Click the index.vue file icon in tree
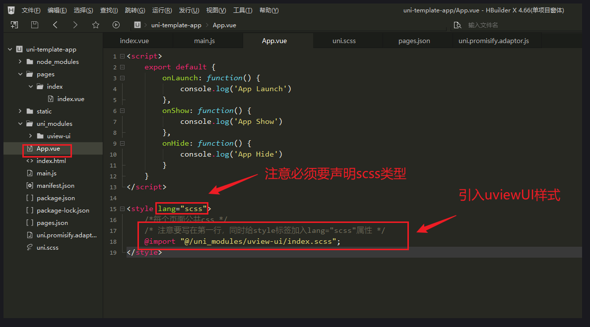Viewport: 590px width, 327px height. point(51,99)
